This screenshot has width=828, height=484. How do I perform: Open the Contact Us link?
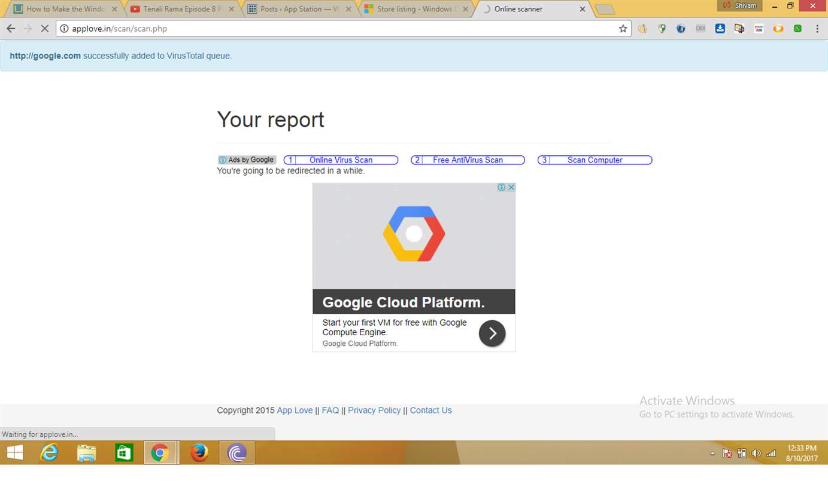coord(431,411)
